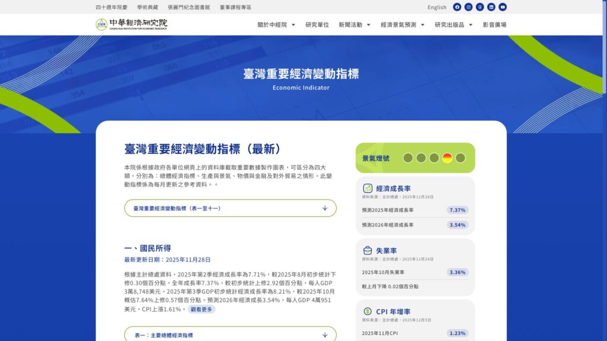Expand the 臺灣重要經濟變動指標（表一至十一）accordion
The height and width of the screenshot is (341, 607).
pyautogui.click(x=230, y=208)
